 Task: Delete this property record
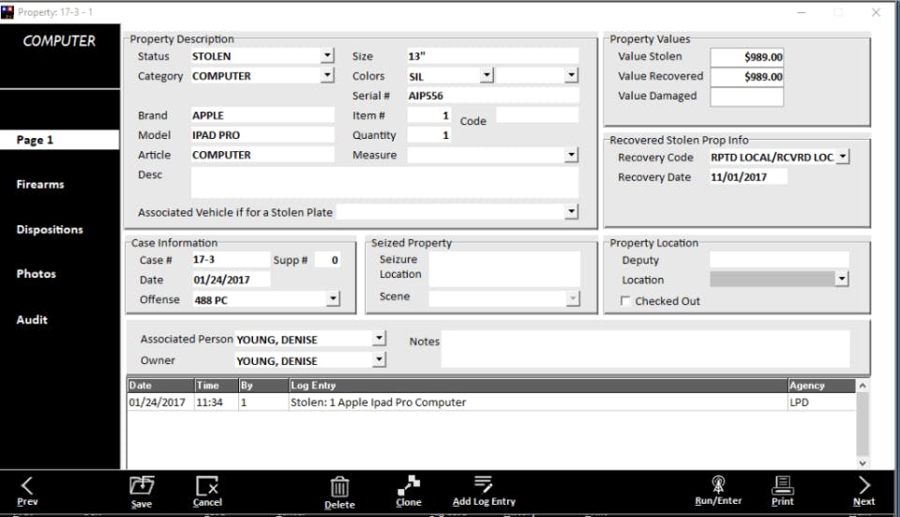click(339, 493)
